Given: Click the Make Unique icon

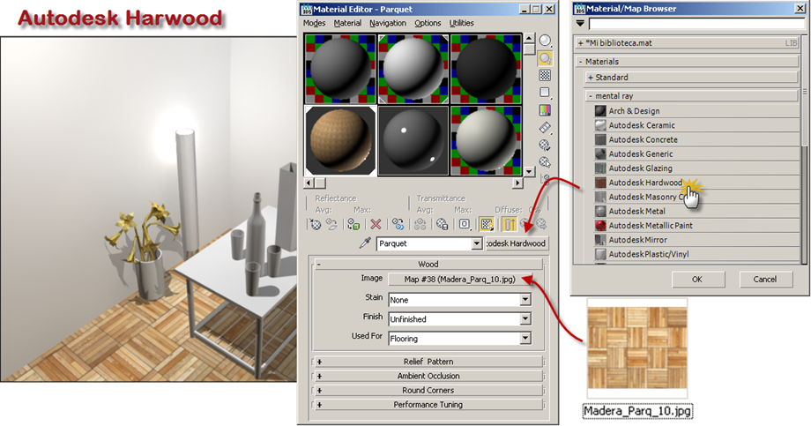Looking at the screenshot, I should coord(420,224).
